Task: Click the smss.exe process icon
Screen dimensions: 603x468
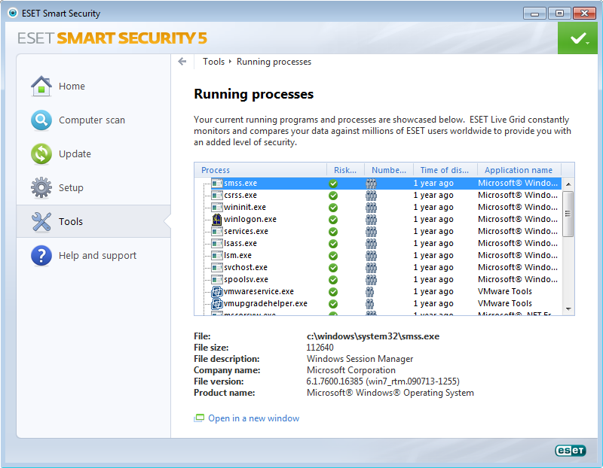Action: click(x=217, y=184)
